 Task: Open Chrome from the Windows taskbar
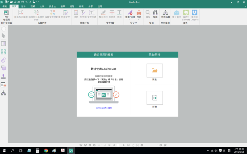(46, 150)
